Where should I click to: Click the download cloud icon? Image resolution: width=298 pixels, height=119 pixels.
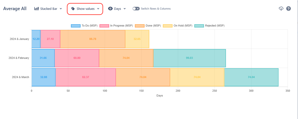[281, 9]
